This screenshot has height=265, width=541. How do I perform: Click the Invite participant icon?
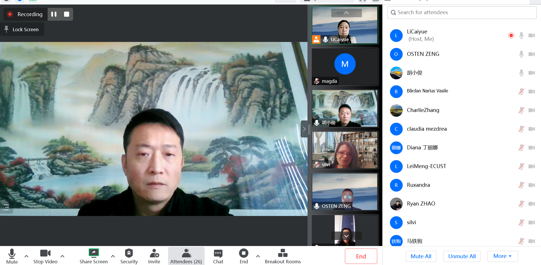coord(154,253)
